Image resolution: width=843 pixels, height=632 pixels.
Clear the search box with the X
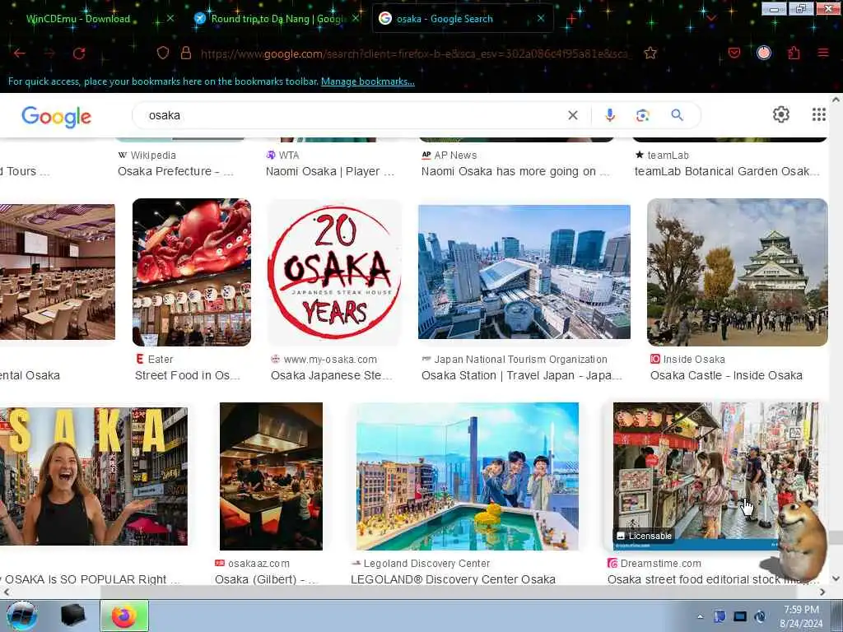(573, 115)
